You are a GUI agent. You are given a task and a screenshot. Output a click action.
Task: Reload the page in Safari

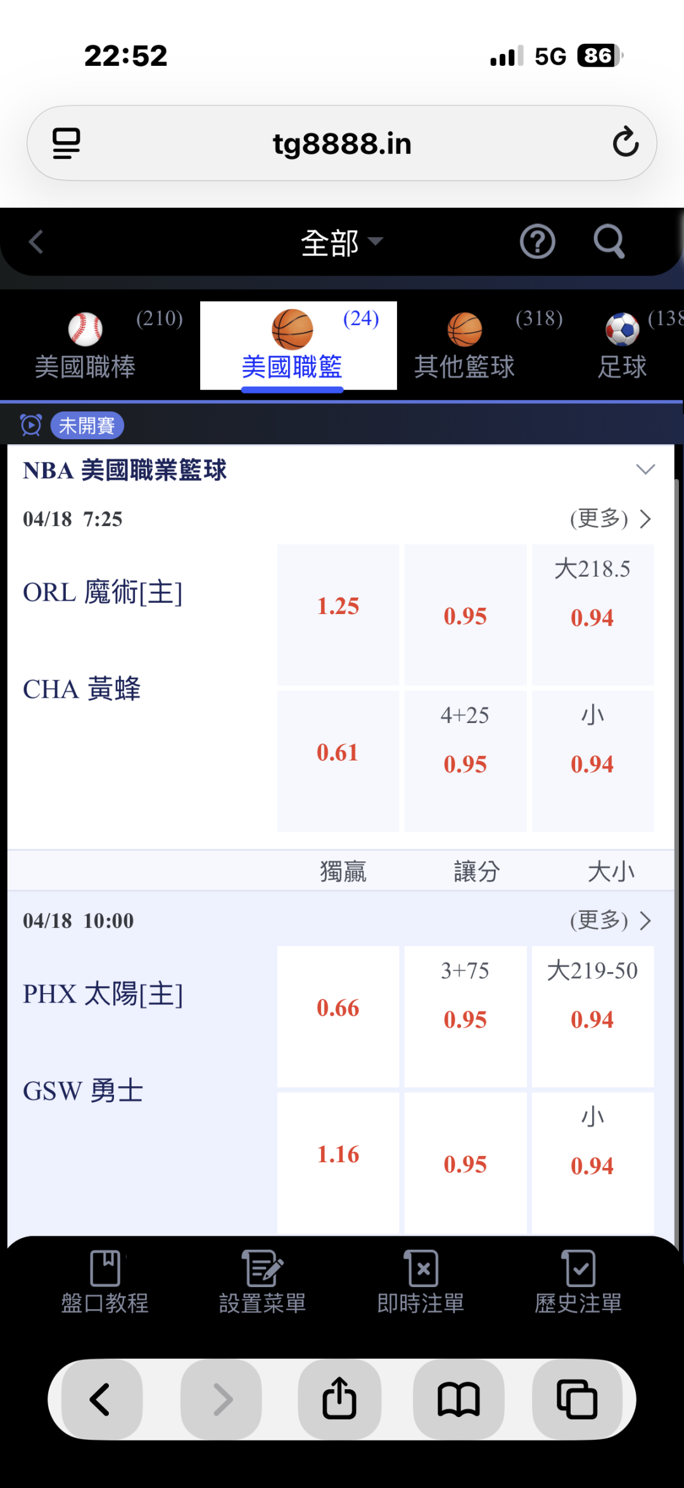point(625,143)
